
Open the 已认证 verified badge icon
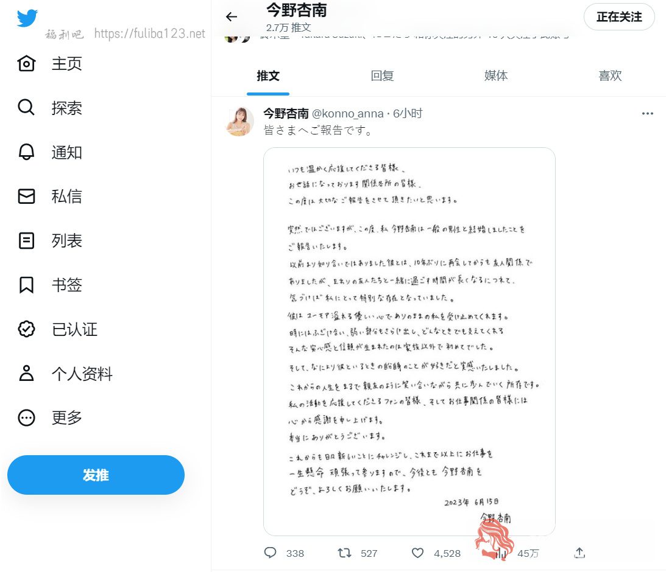[26, 329]
